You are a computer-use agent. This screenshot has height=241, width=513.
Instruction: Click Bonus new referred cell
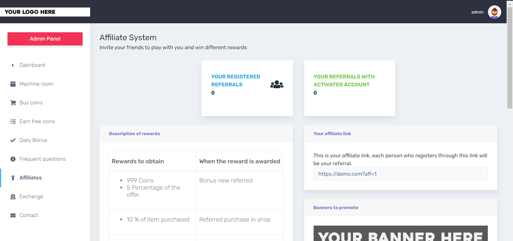click(x=226, y=181)
